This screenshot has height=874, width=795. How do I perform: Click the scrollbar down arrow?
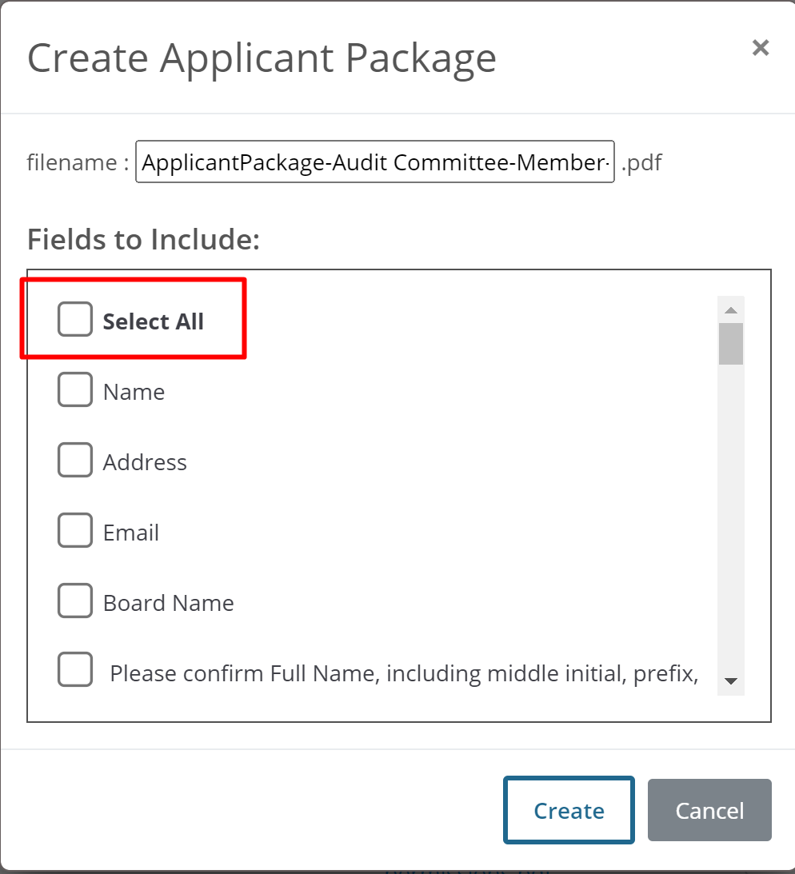[730, 681]
